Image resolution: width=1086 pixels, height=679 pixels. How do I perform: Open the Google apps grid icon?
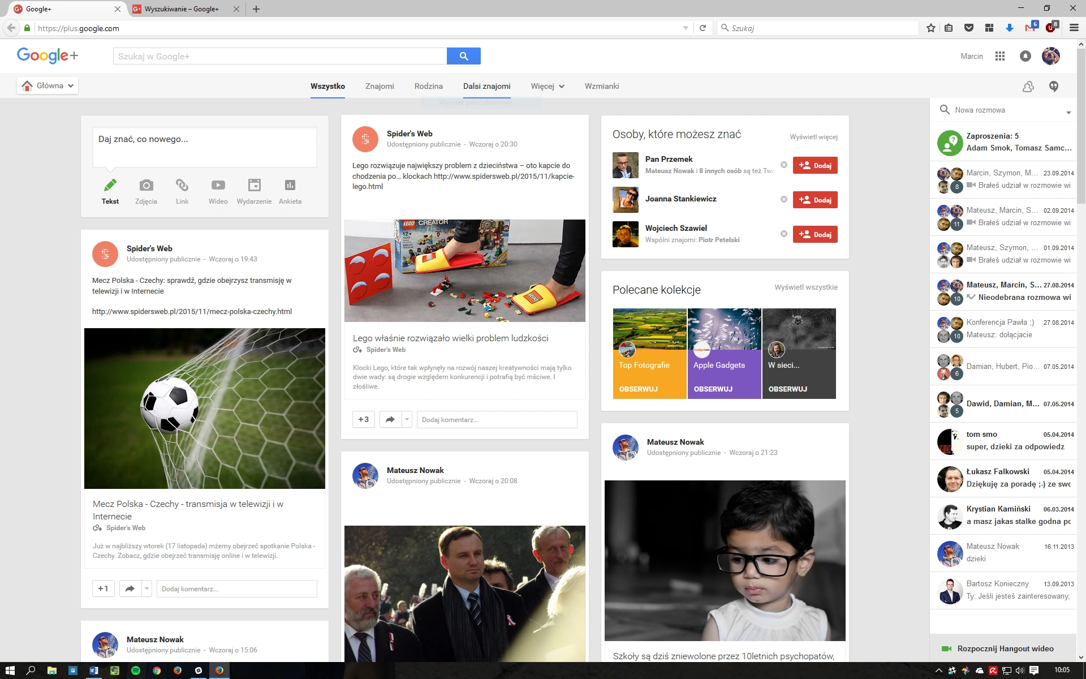point(1000,56)
